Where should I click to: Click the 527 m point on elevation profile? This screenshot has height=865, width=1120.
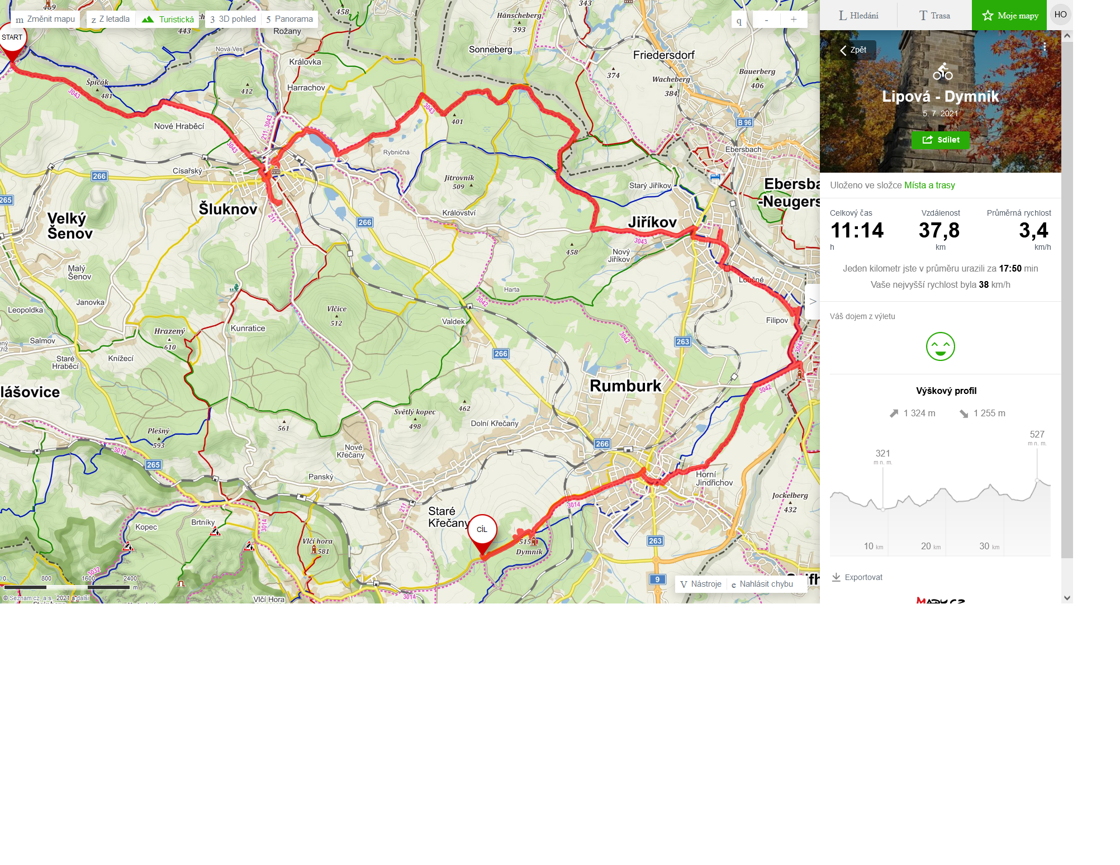click(x=1037, y=480)
